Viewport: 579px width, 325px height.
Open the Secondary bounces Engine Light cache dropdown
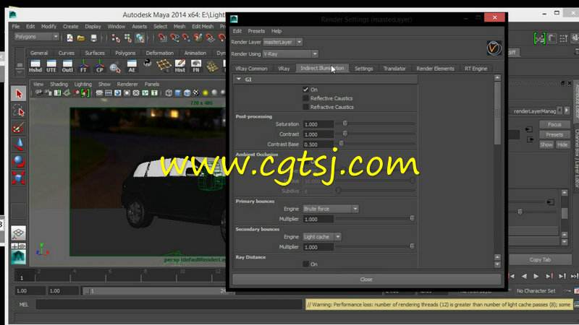pos(322,237)
